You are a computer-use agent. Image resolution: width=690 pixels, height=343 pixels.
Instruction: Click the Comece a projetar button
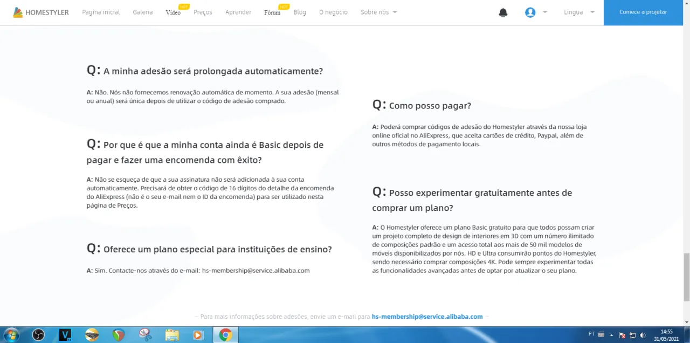coord(643,12)
